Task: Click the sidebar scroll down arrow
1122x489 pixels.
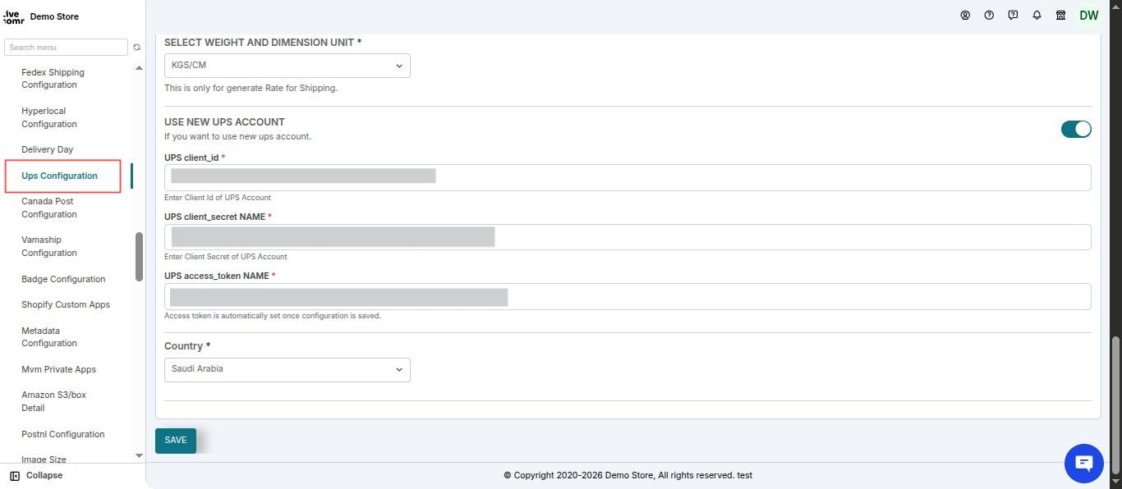Action: tap(139, 455)
